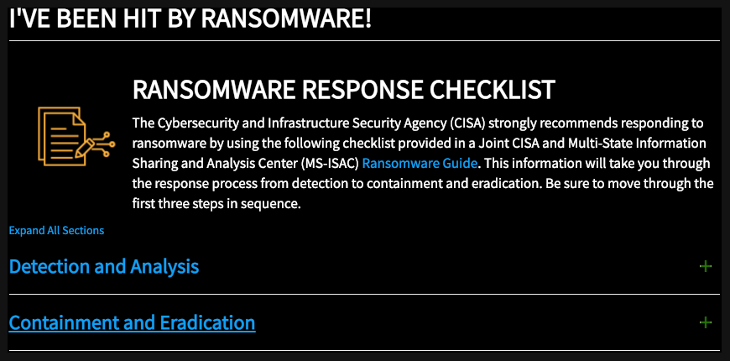
Task: Click divider line under the page title
Action: (x=364, y=41)
